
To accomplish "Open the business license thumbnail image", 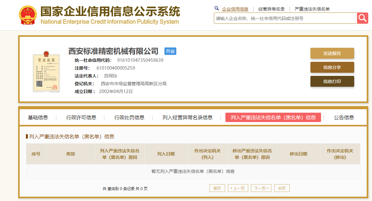I will coord(46,72).
